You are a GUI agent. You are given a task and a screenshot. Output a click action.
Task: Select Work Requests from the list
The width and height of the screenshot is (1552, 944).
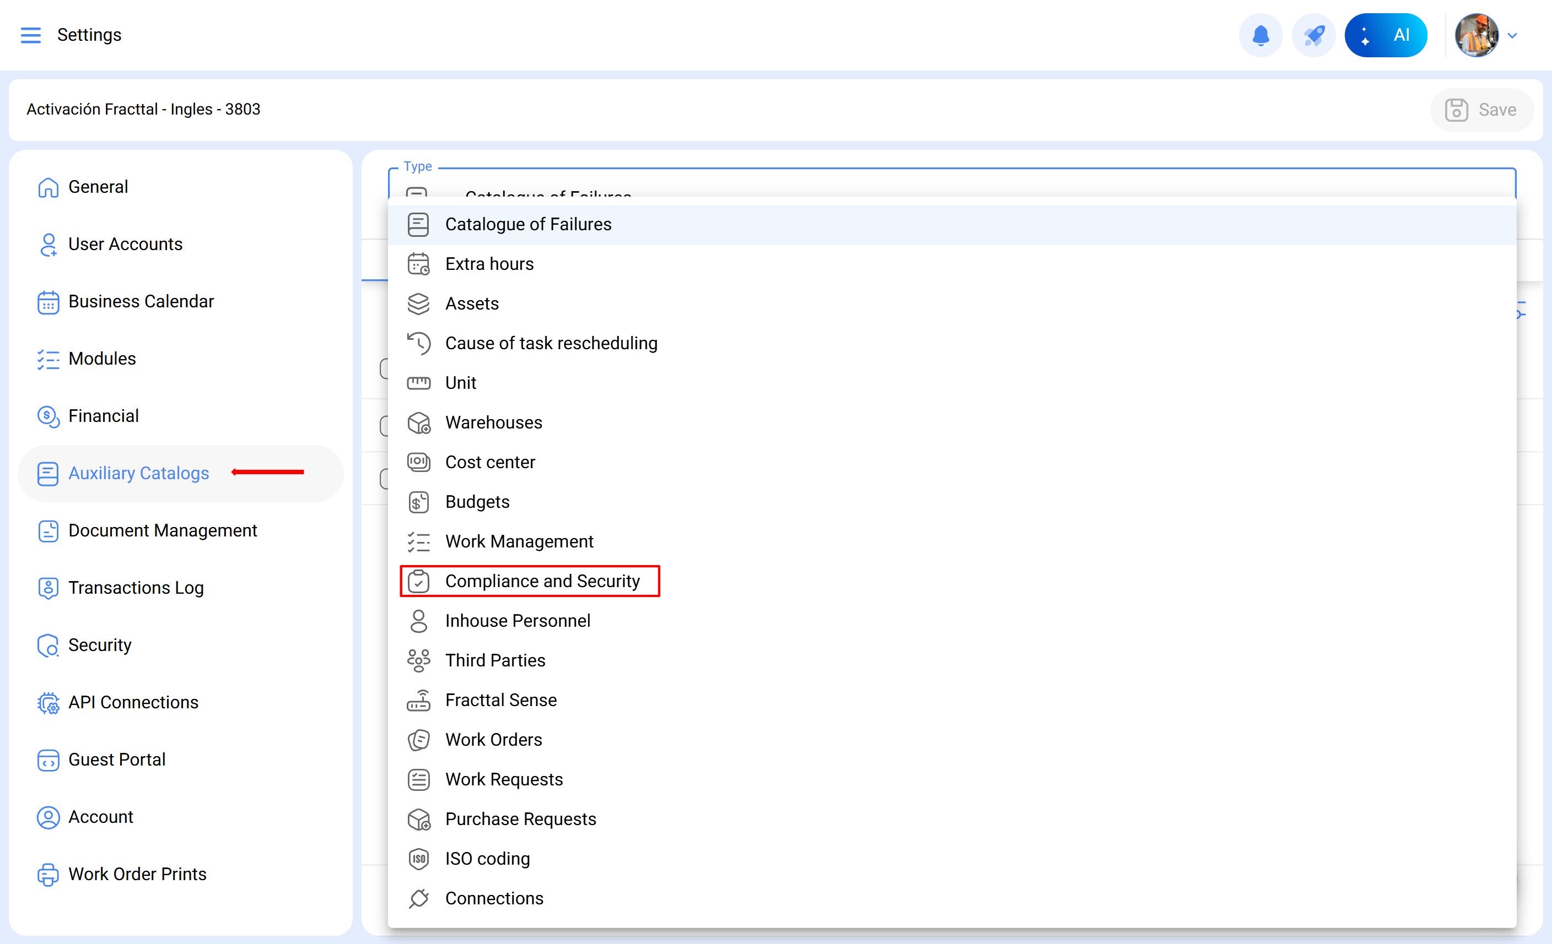click(x=503, y=780)
